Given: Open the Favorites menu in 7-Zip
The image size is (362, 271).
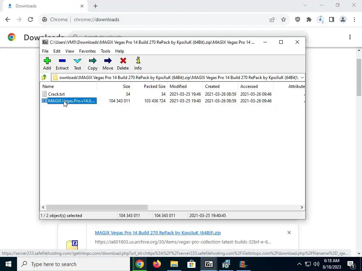Looking at the screenshot, I should click(x=87, y=51).
